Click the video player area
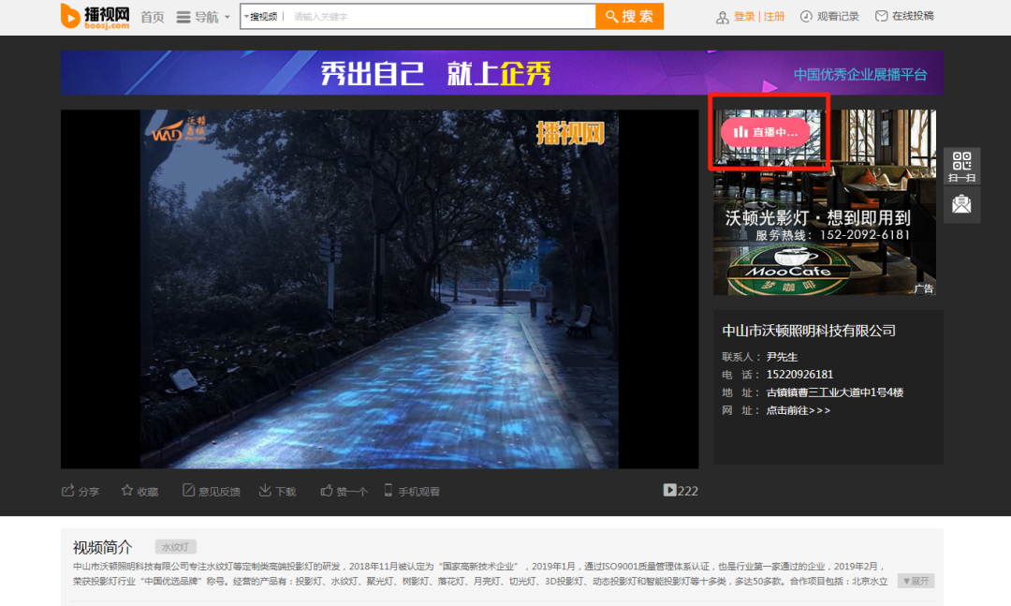Image resolution: width=1011 pixels, height=606 pixels. (x=379, y=288)
